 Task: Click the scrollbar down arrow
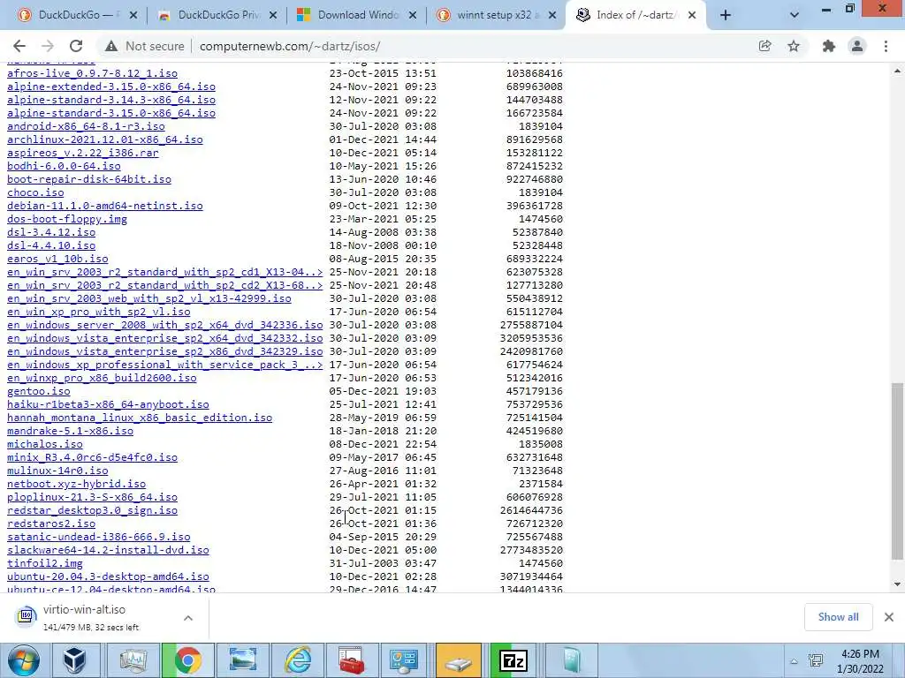click(x=897, y=584)
